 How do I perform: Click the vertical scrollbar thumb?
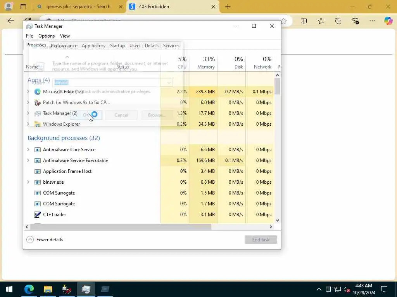(x=277, y=86)
